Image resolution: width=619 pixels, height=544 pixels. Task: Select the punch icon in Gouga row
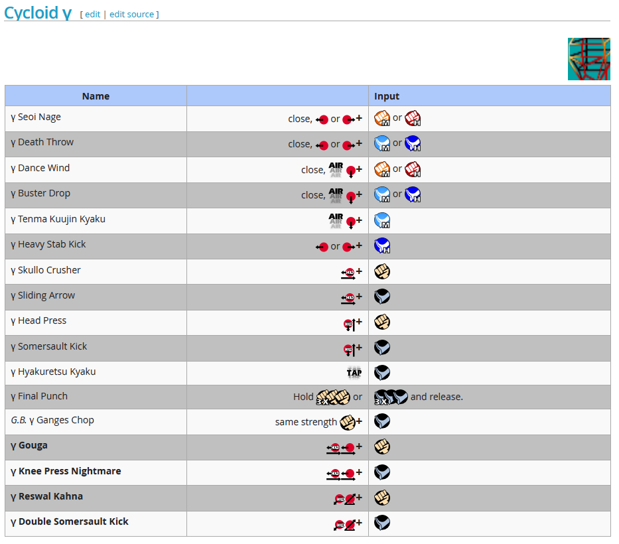click(x=382, y=447)
